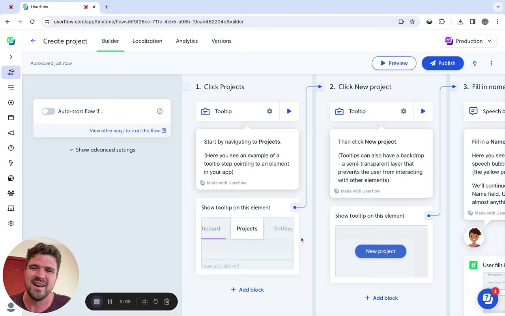Click the Publish button
The width and height of the screenshot is (505, 316).
pos(443,63)
